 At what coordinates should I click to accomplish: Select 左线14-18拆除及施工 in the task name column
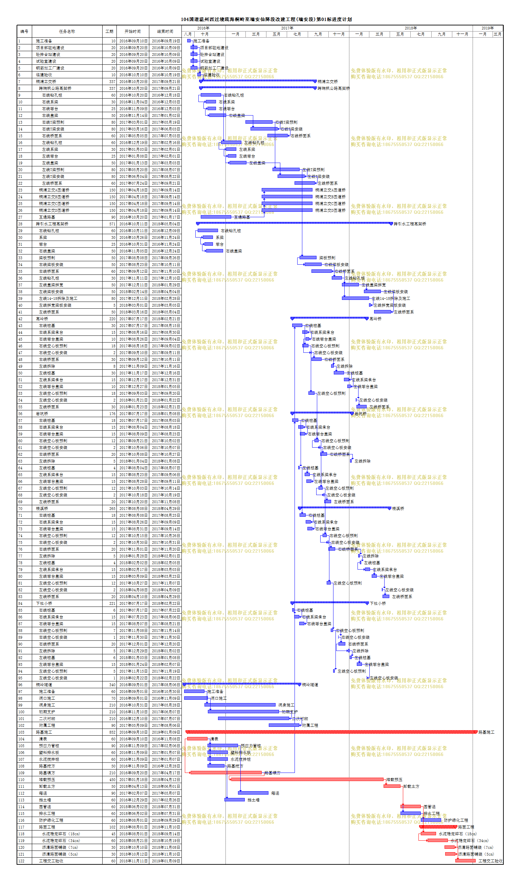pos(58,299)
